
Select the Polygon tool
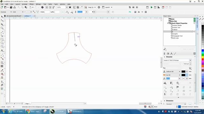(x=2, y=46)
